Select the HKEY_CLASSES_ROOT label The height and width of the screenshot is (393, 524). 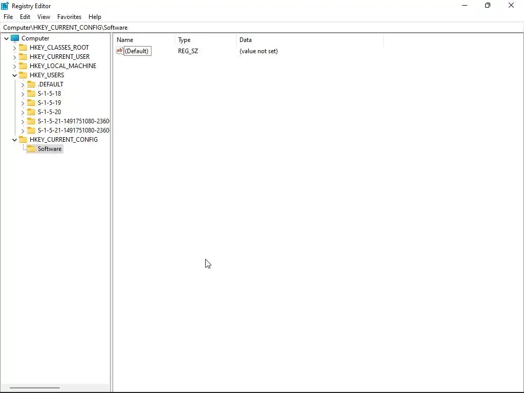tap(59, 48)
